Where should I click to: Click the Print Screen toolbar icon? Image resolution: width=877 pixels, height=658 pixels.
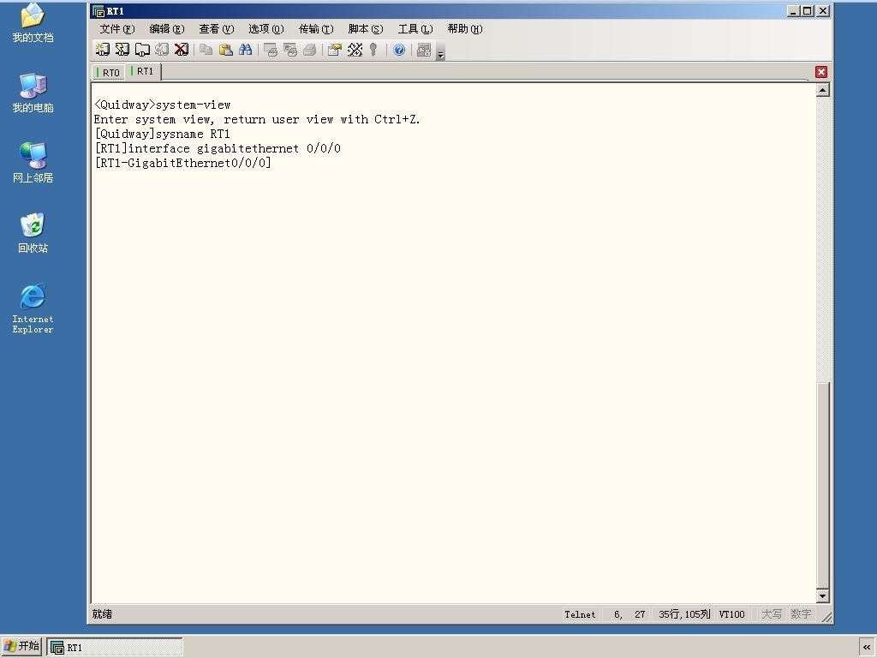tap(270, 50)
